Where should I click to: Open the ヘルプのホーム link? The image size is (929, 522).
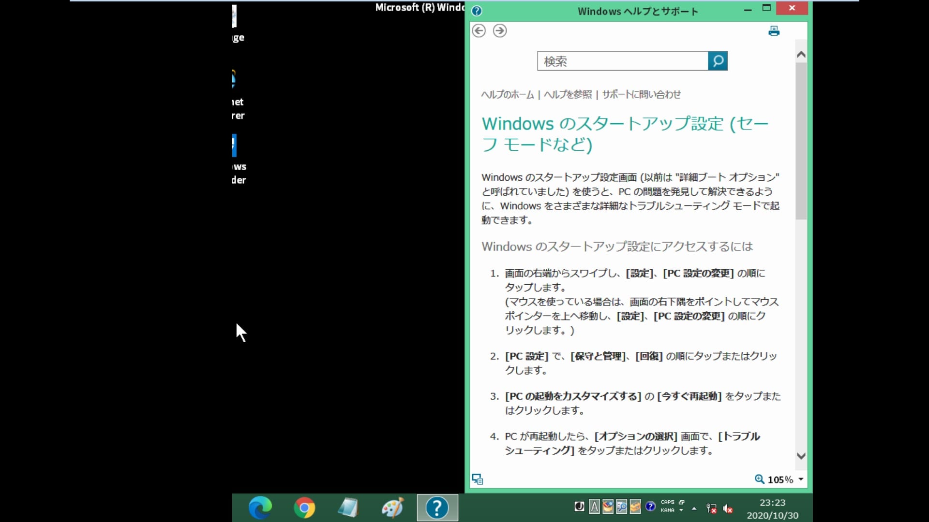508,94
